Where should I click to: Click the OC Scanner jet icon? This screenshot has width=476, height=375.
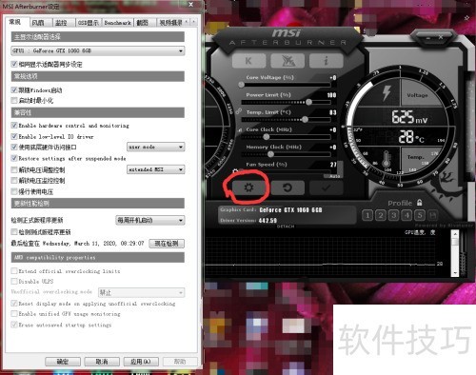pos(288,61)
